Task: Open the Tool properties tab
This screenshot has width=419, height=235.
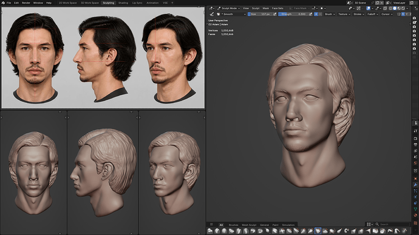Action: point(415,131)
